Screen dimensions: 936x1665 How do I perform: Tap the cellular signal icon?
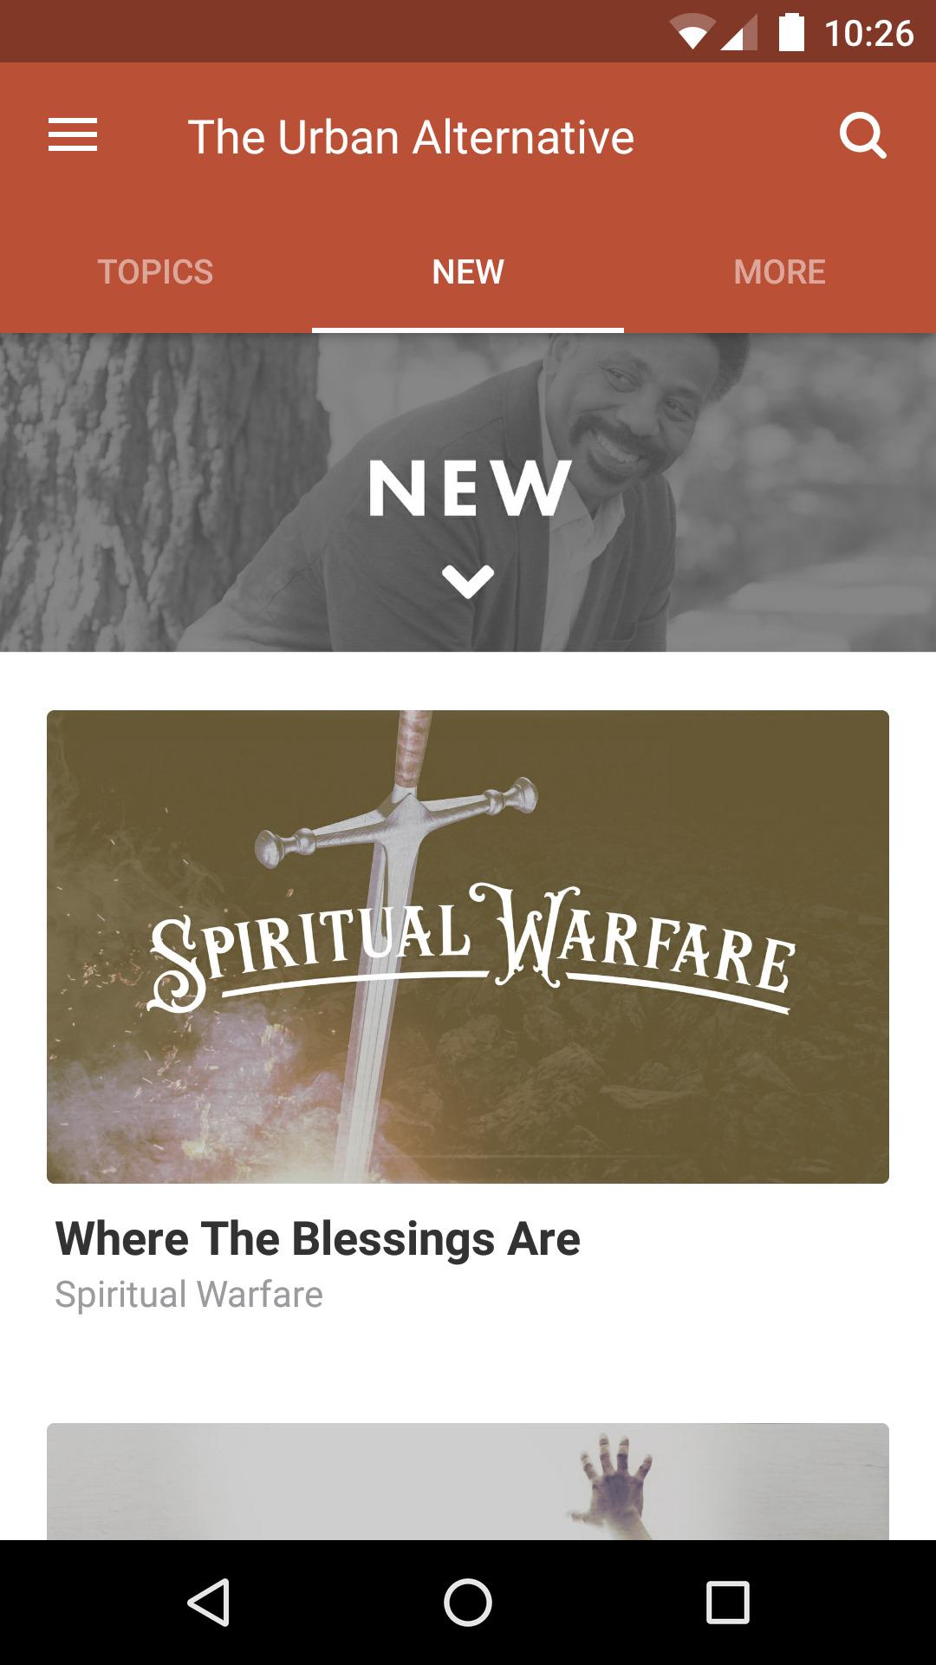[x=738, y=33]
